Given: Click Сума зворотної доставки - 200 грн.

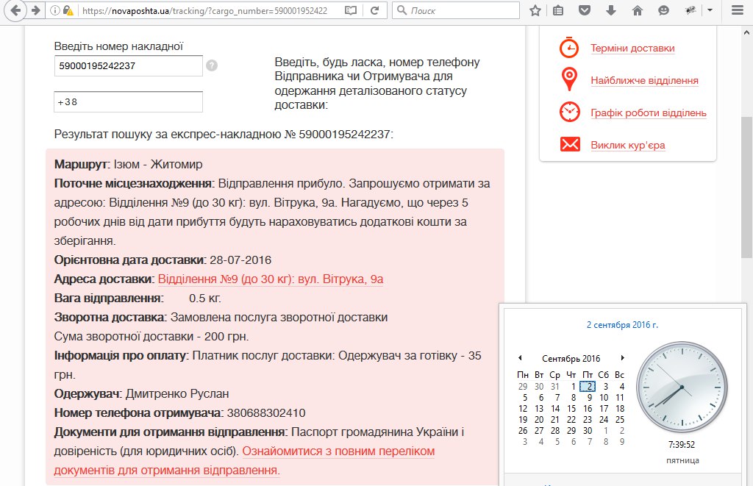Looking at the screenshot, I should click(x=151, y=337).
